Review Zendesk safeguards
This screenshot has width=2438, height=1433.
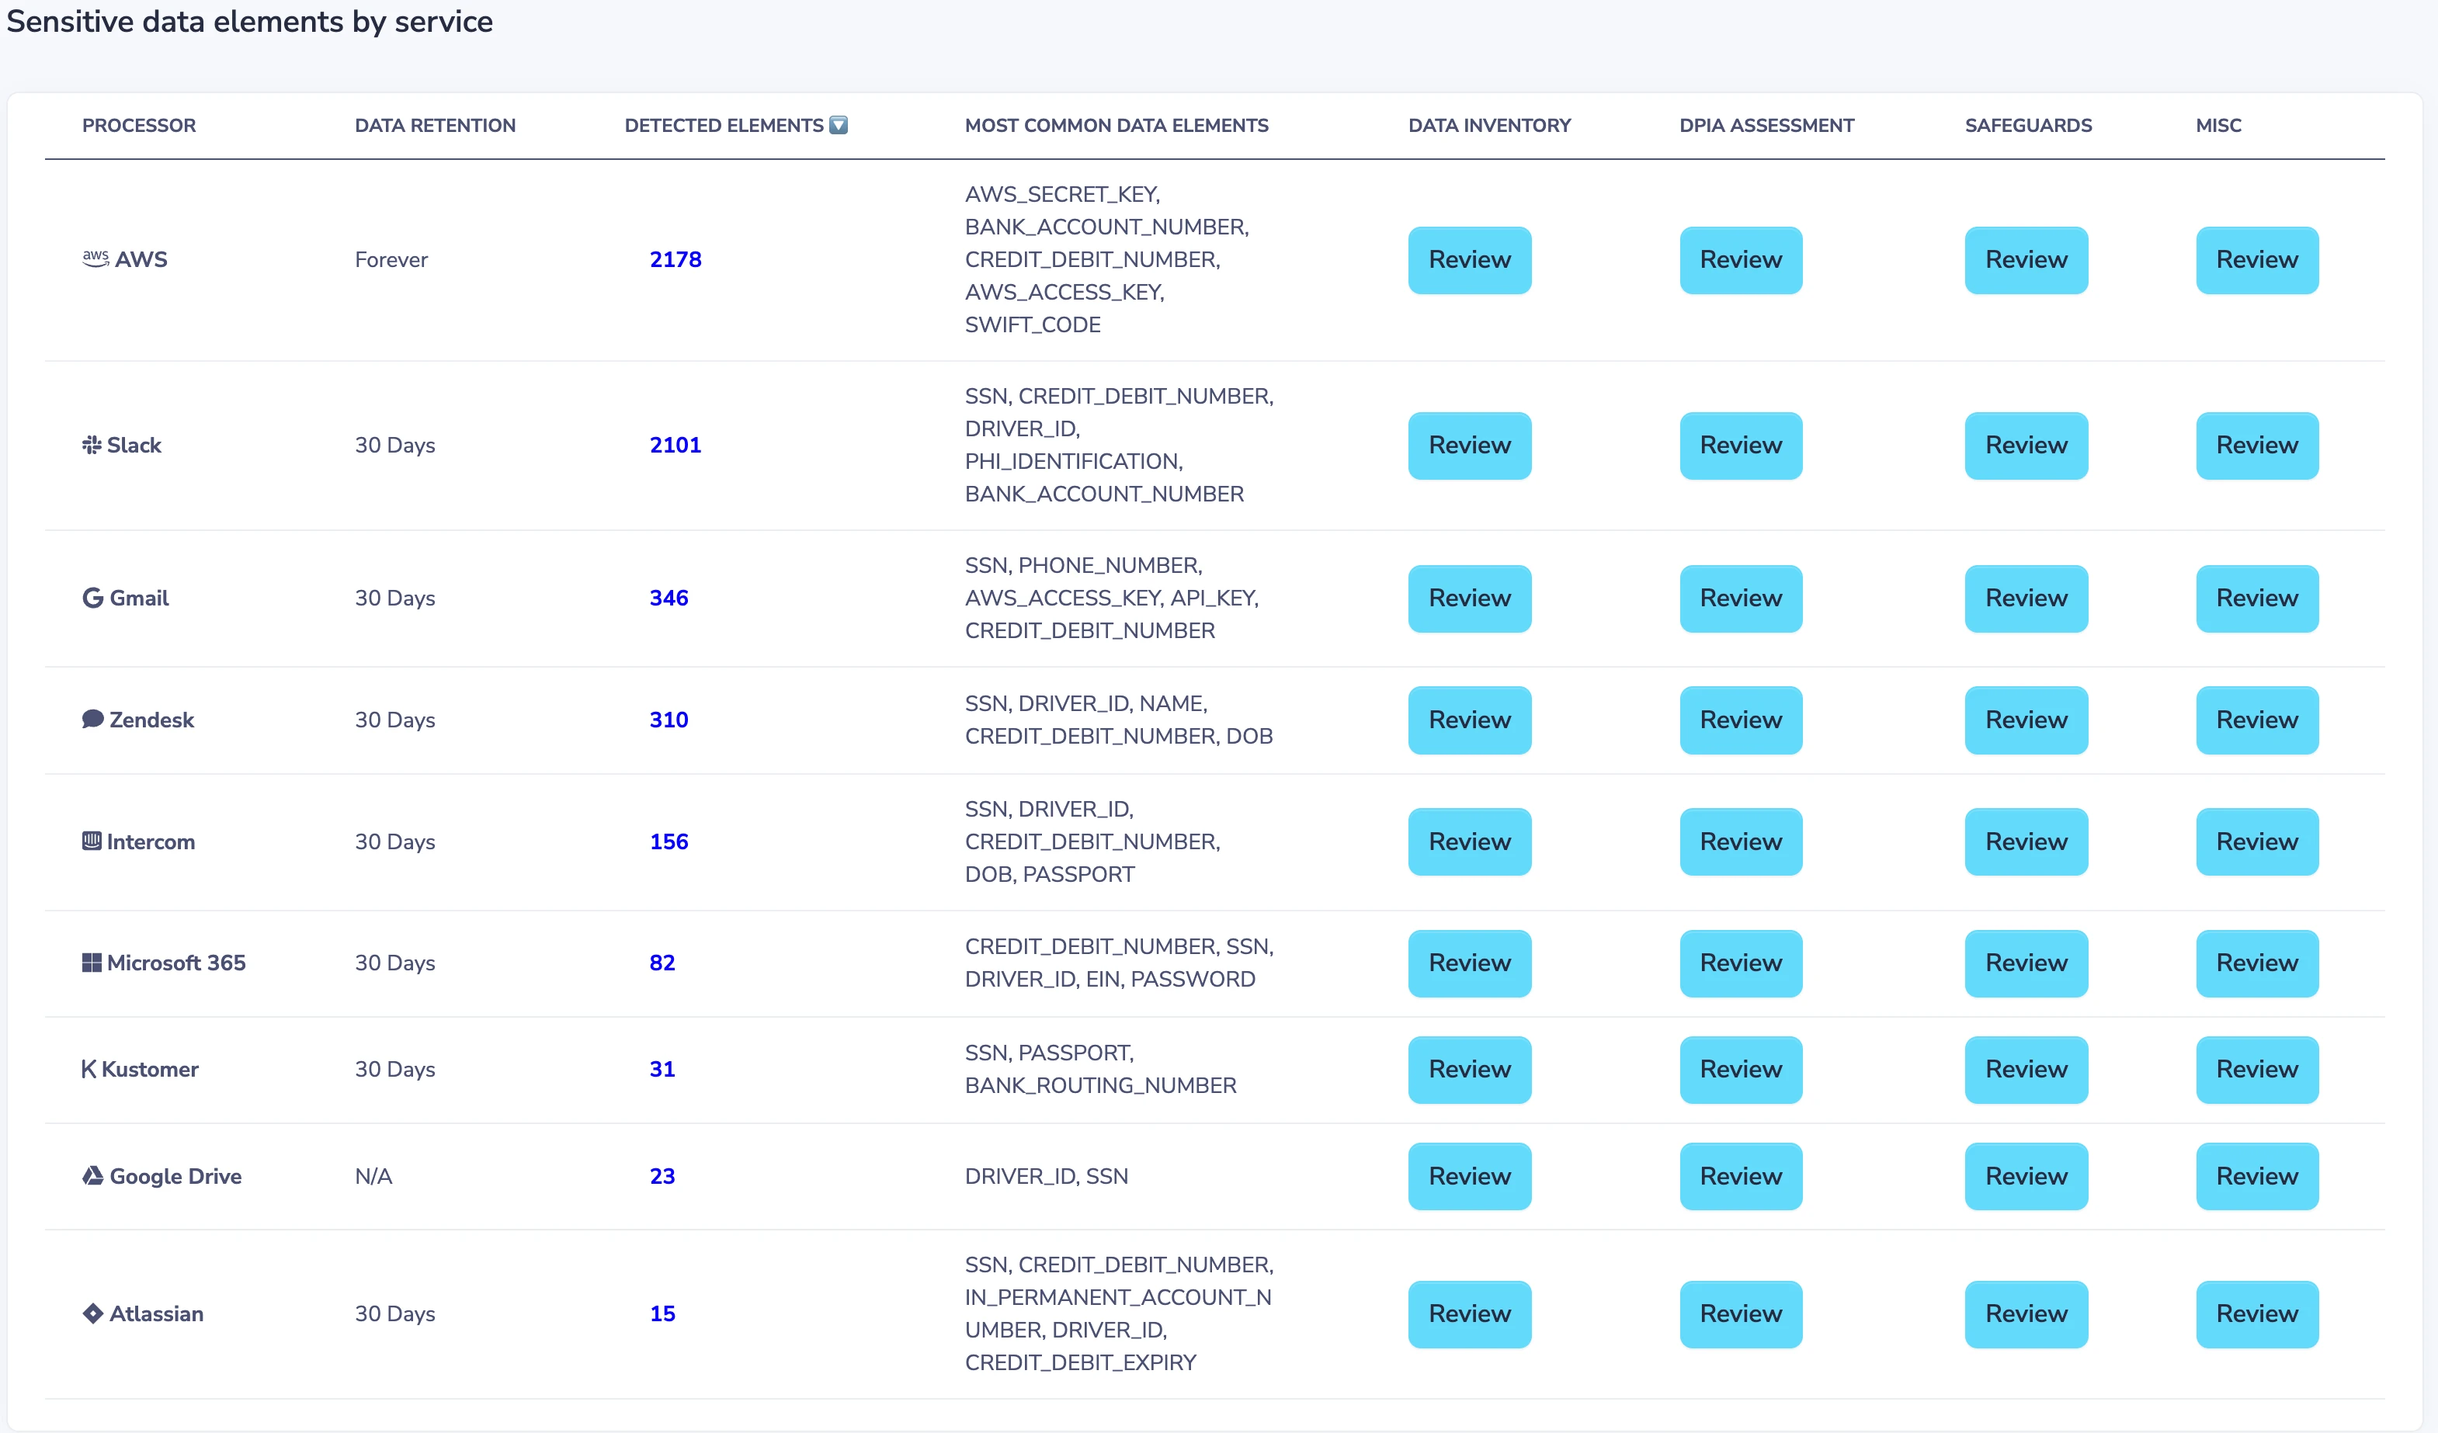click(x=2026, y=720)
